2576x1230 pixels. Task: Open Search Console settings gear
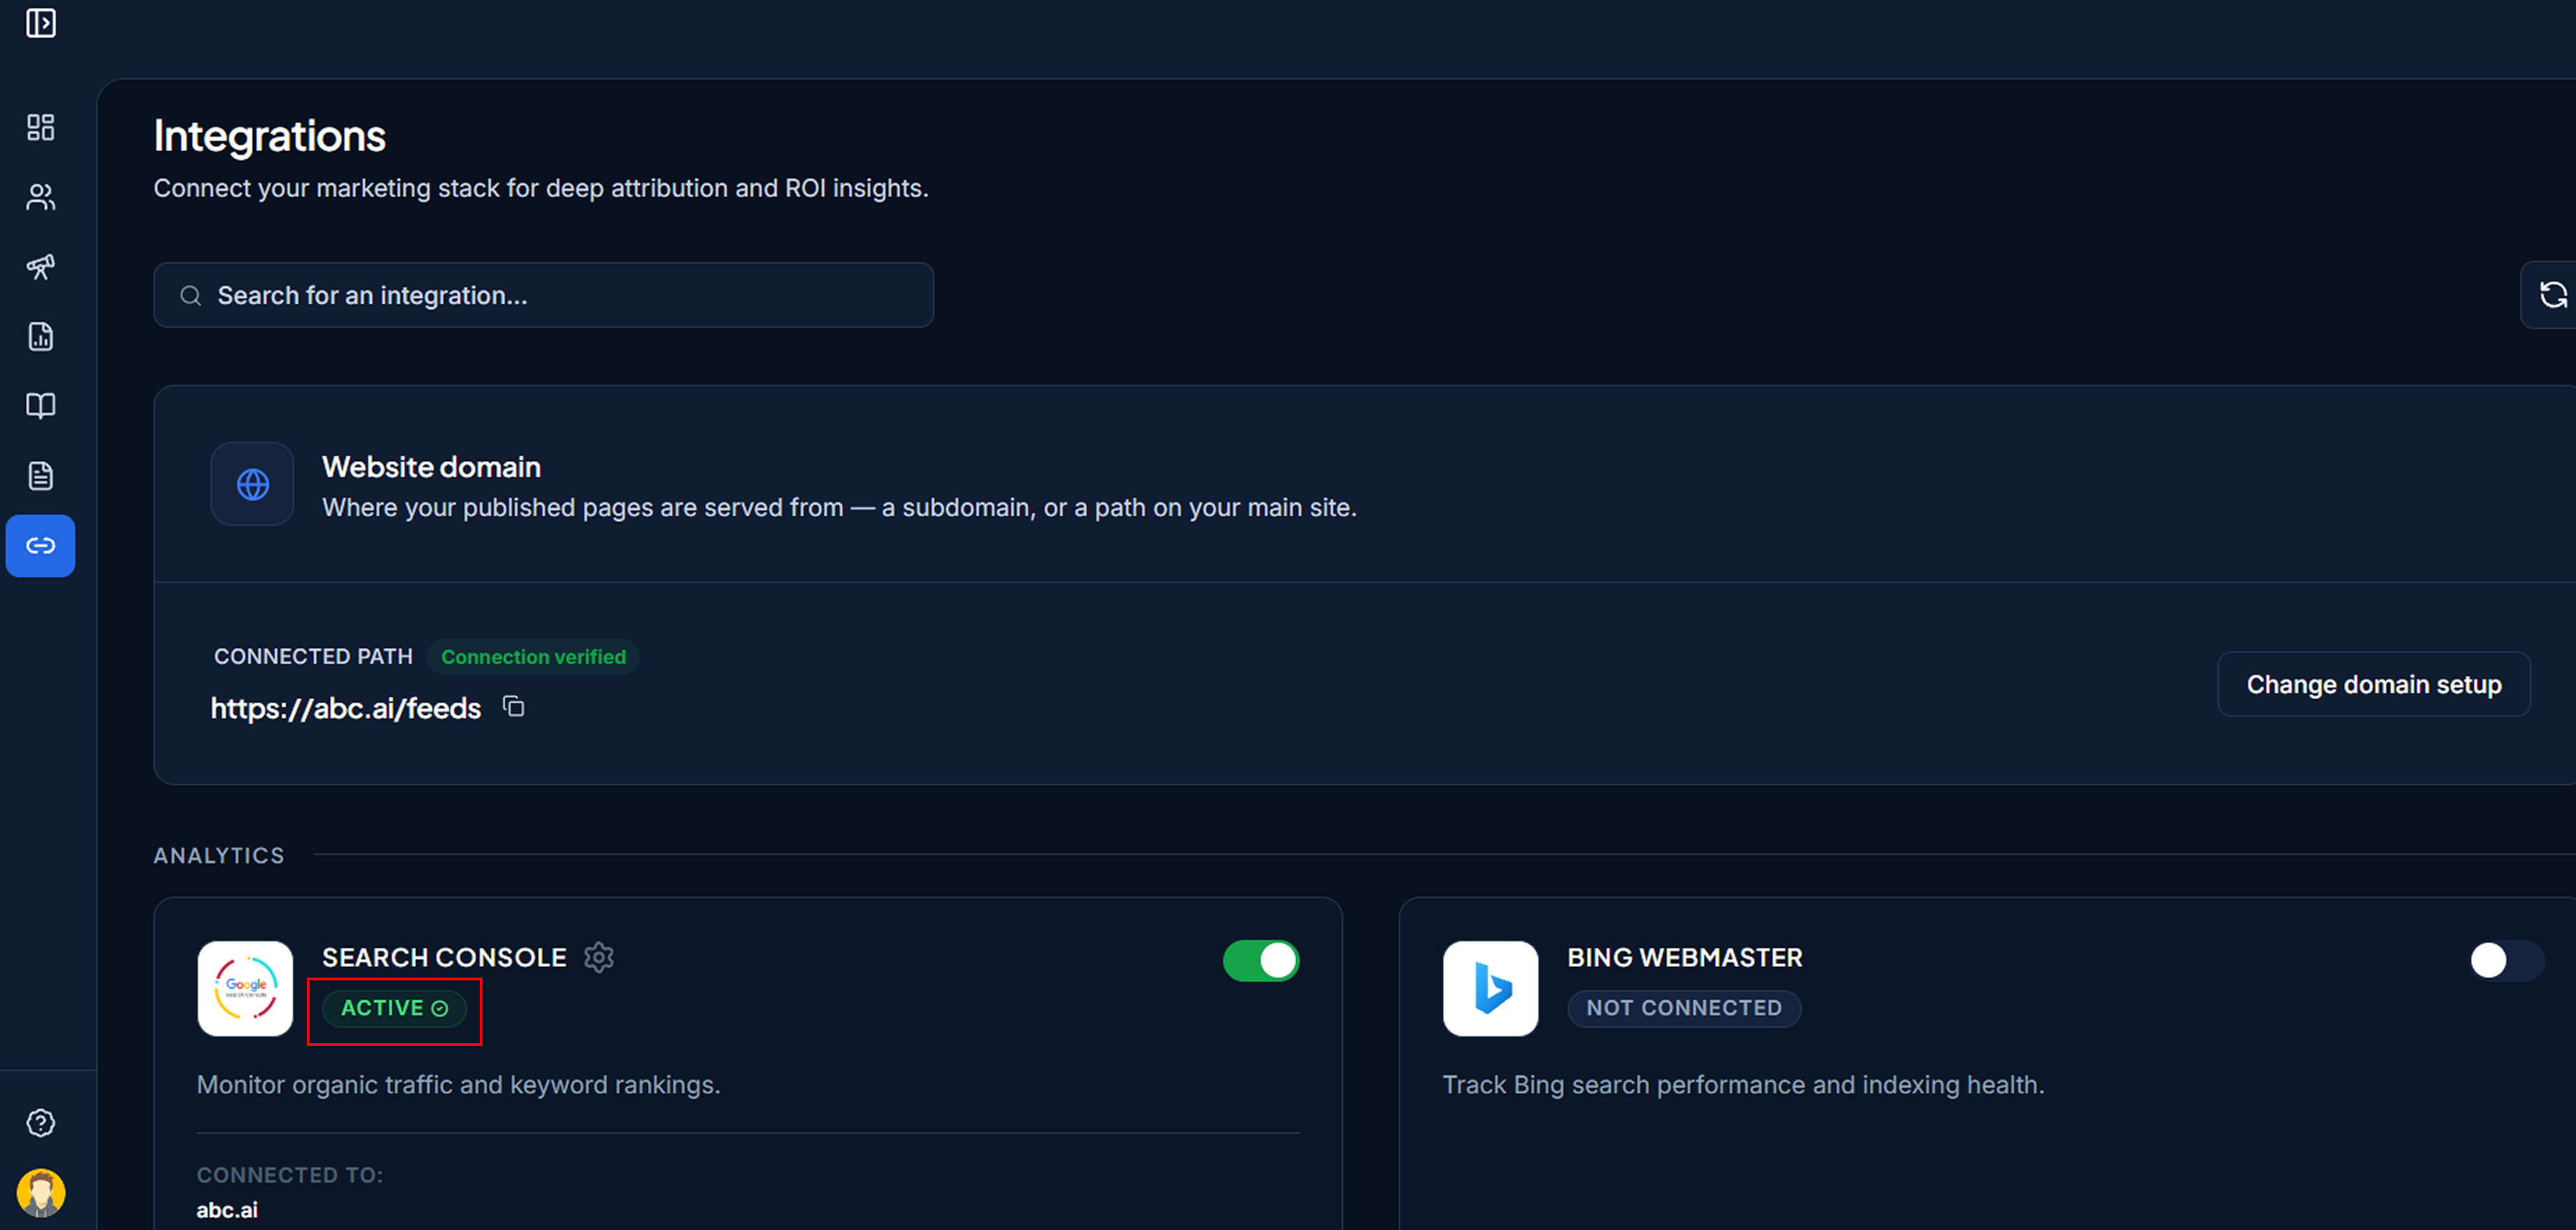599,957
